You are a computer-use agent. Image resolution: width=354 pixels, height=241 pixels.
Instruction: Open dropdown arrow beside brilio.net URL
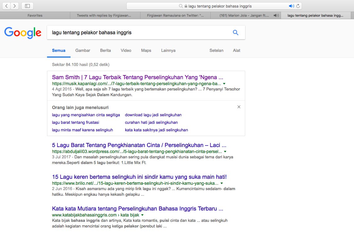point(222,183)
